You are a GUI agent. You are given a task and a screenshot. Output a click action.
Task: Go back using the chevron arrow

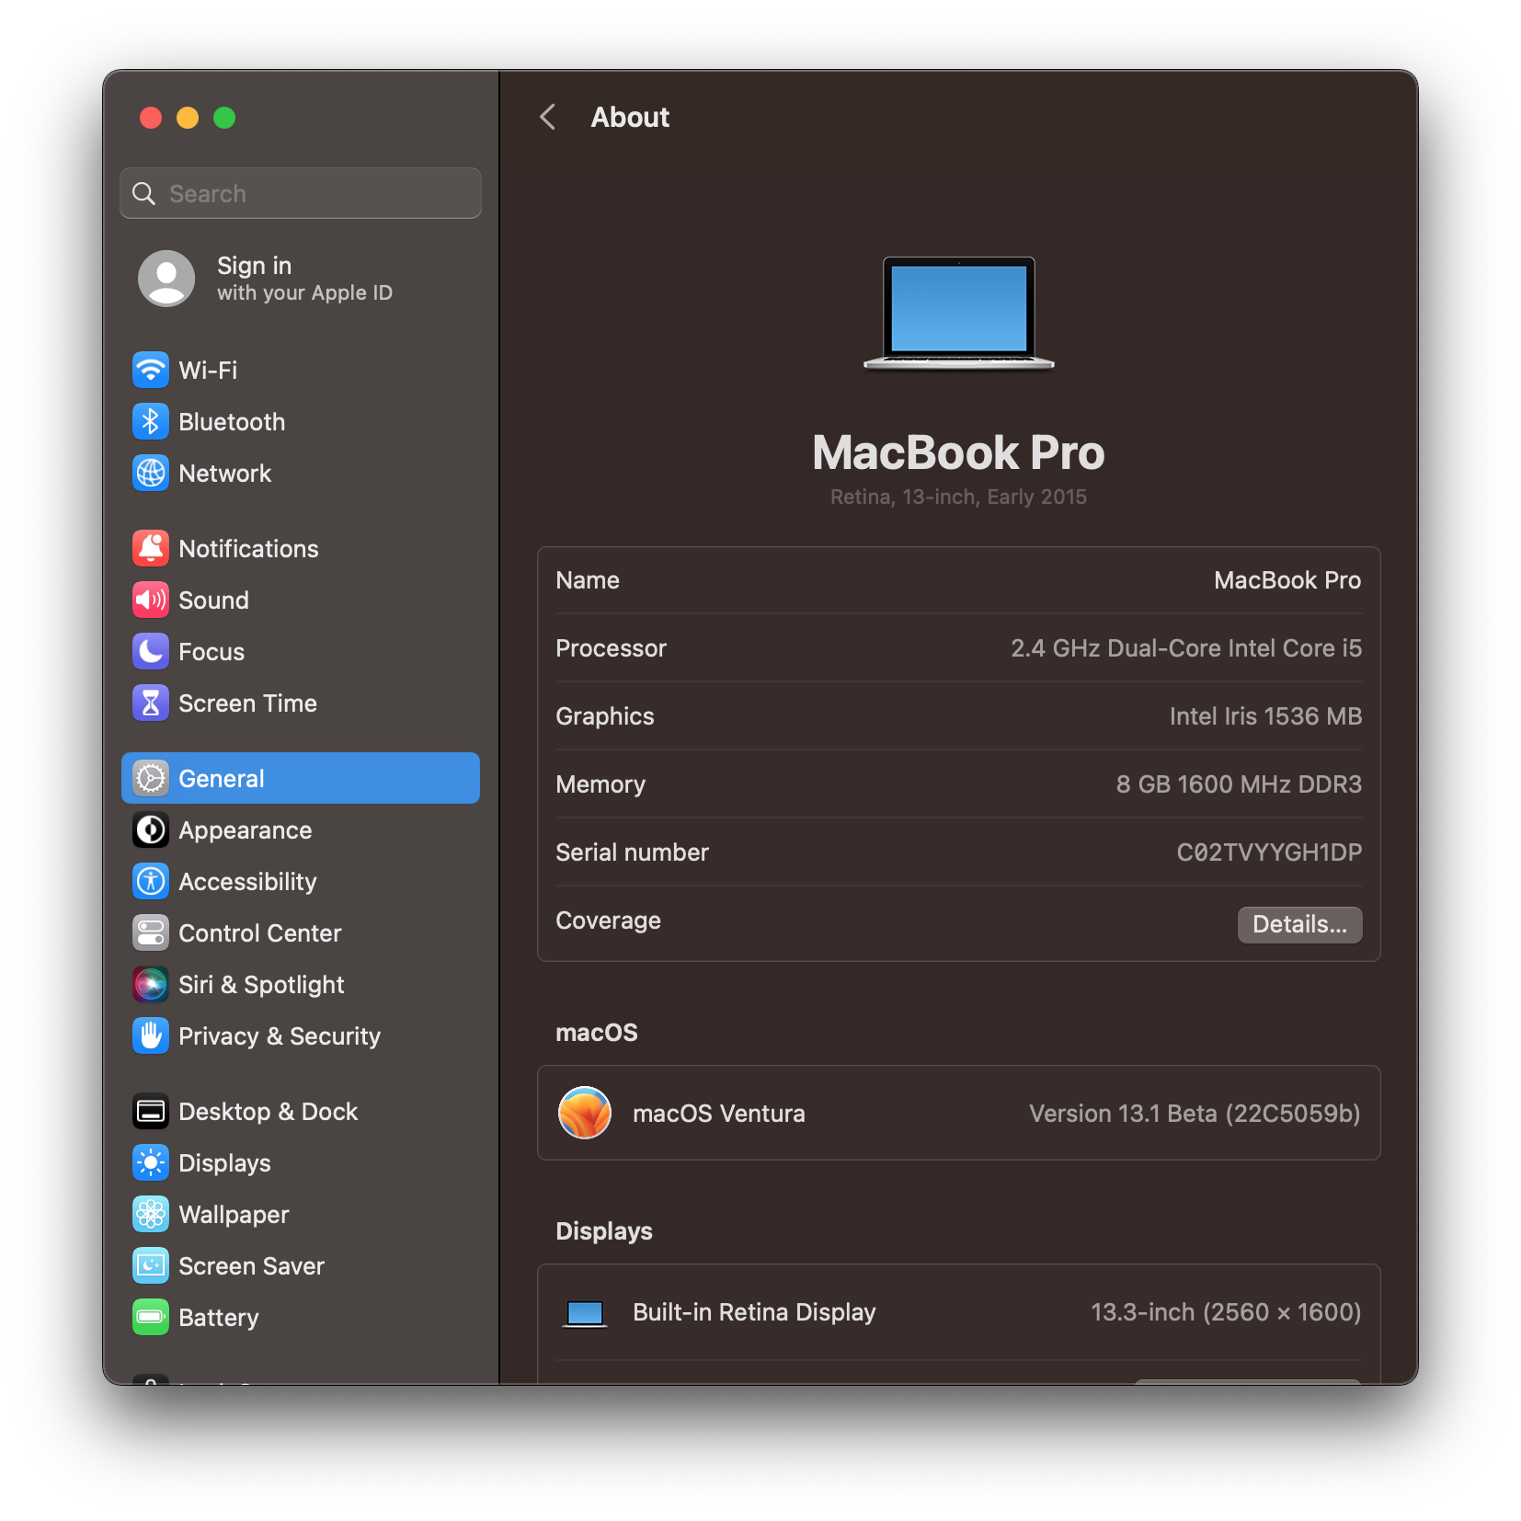(548, 117)
